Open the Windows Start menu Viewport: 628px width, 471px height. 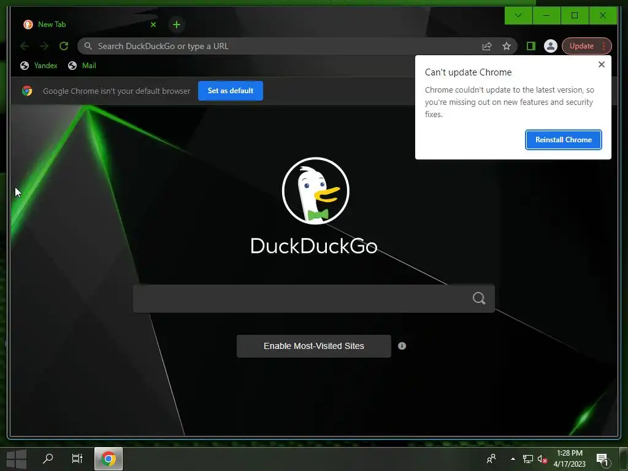pos(17,459)
